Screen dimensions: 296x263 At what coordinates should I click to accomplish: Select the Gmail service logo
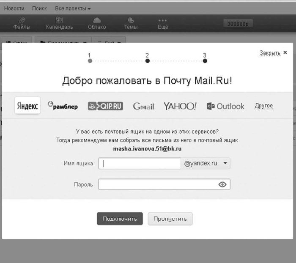[143, 106]
